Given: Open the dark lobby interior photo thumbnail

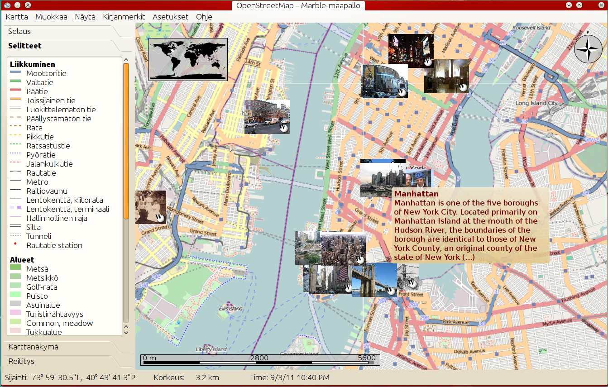Looking at the screenshot, I should point(446,76).
